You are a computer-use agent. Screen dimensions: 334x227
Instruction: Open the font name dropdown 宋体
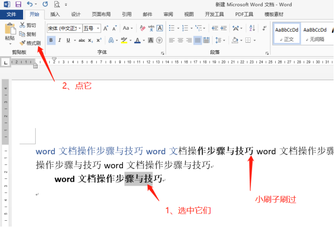pyautogui.click(x=80, y=28)
